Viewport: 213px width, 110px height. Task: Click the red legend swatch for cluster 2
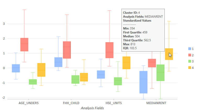(190, 55)
